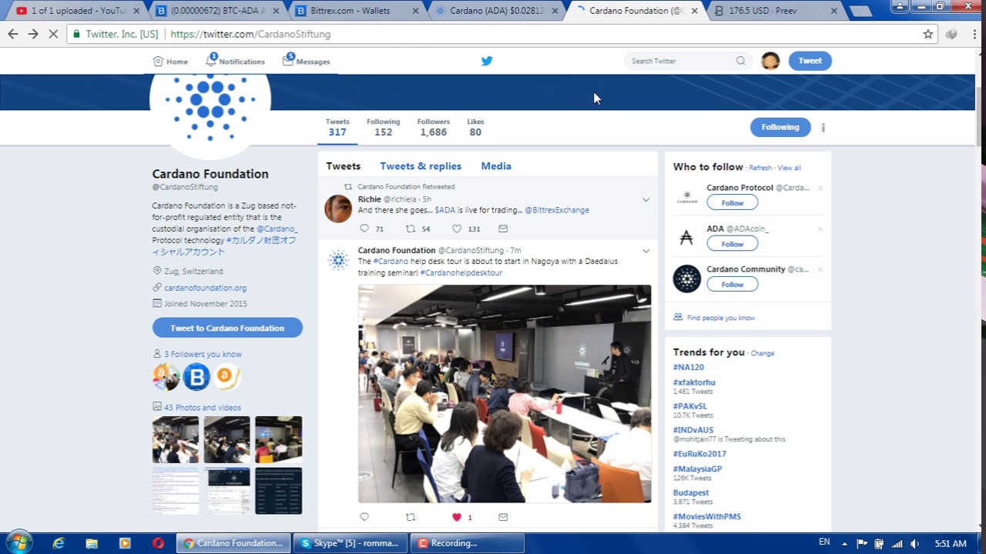Image resolution: width=986 pixels, height=554 pixels.
Task: Click the Twitter bird logo
Action: [x=487, y=61]
